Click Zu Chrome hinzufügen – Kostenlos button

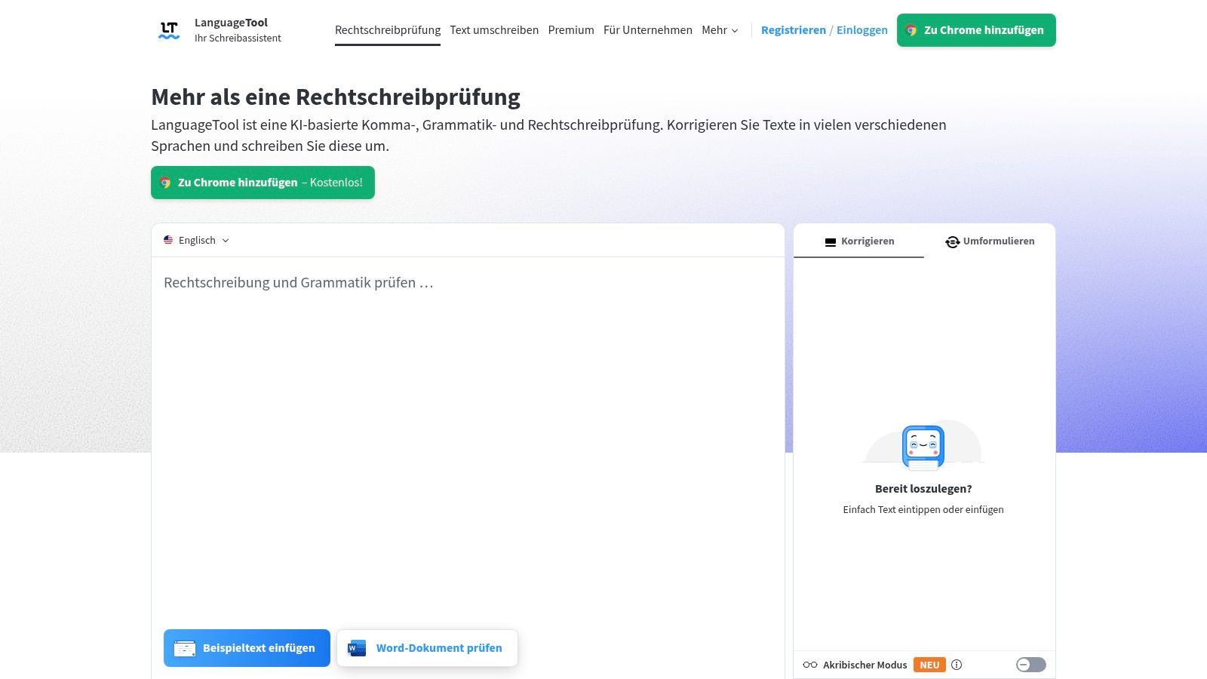(263, 182)
